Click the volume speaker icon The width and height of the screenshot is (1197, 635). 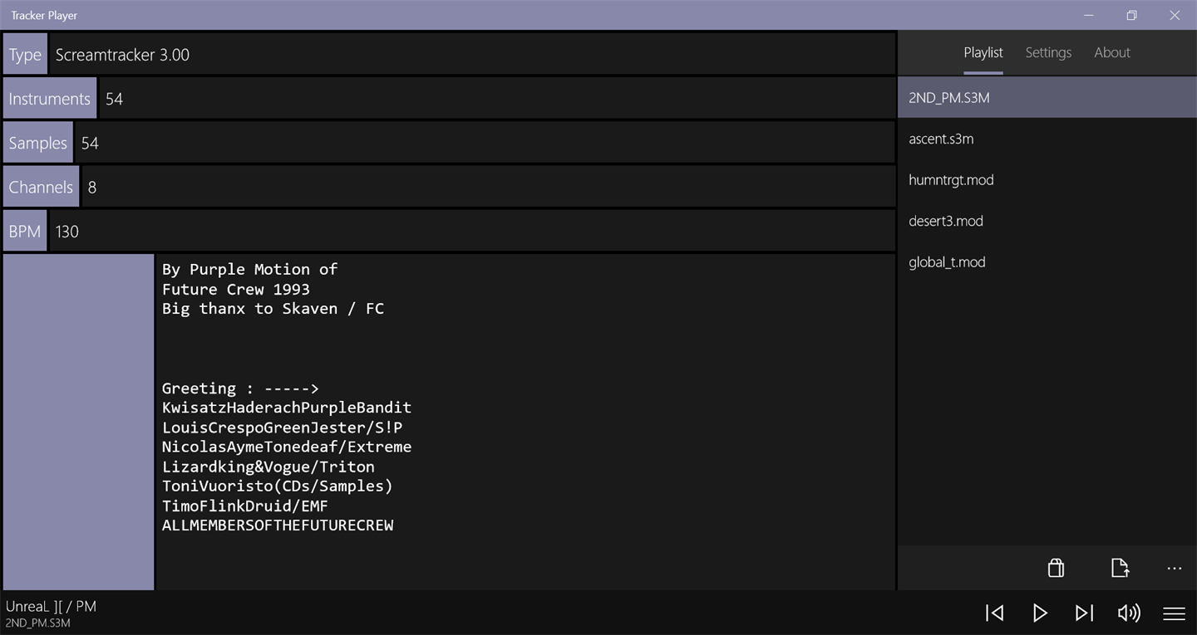click(x=1128, y=613)
